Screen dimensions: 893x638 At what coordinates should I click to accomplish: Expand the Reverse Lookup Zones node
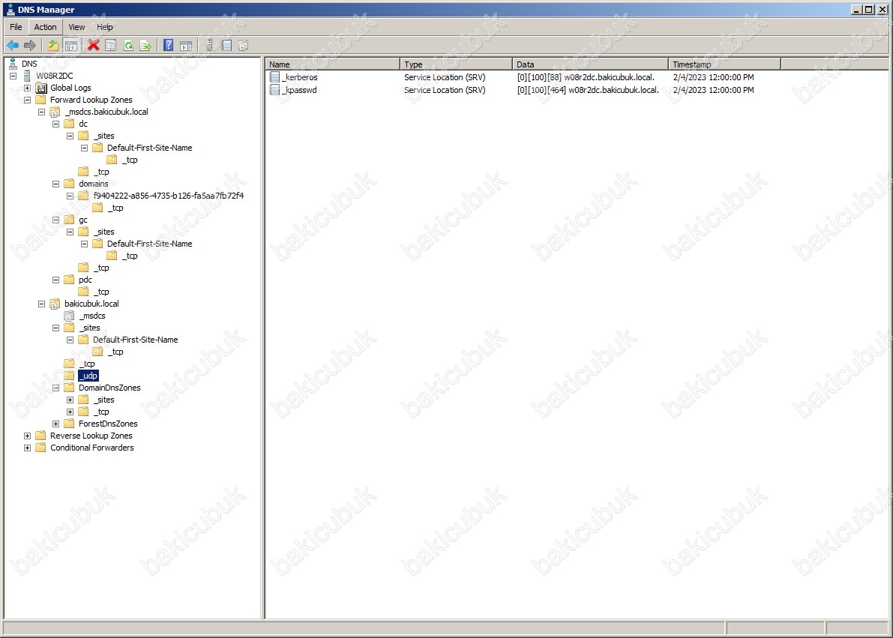(x=28, y=436)
